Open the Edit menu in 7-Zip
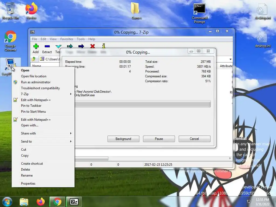Viewport: 276px width, 207px height. pos(43,39)
